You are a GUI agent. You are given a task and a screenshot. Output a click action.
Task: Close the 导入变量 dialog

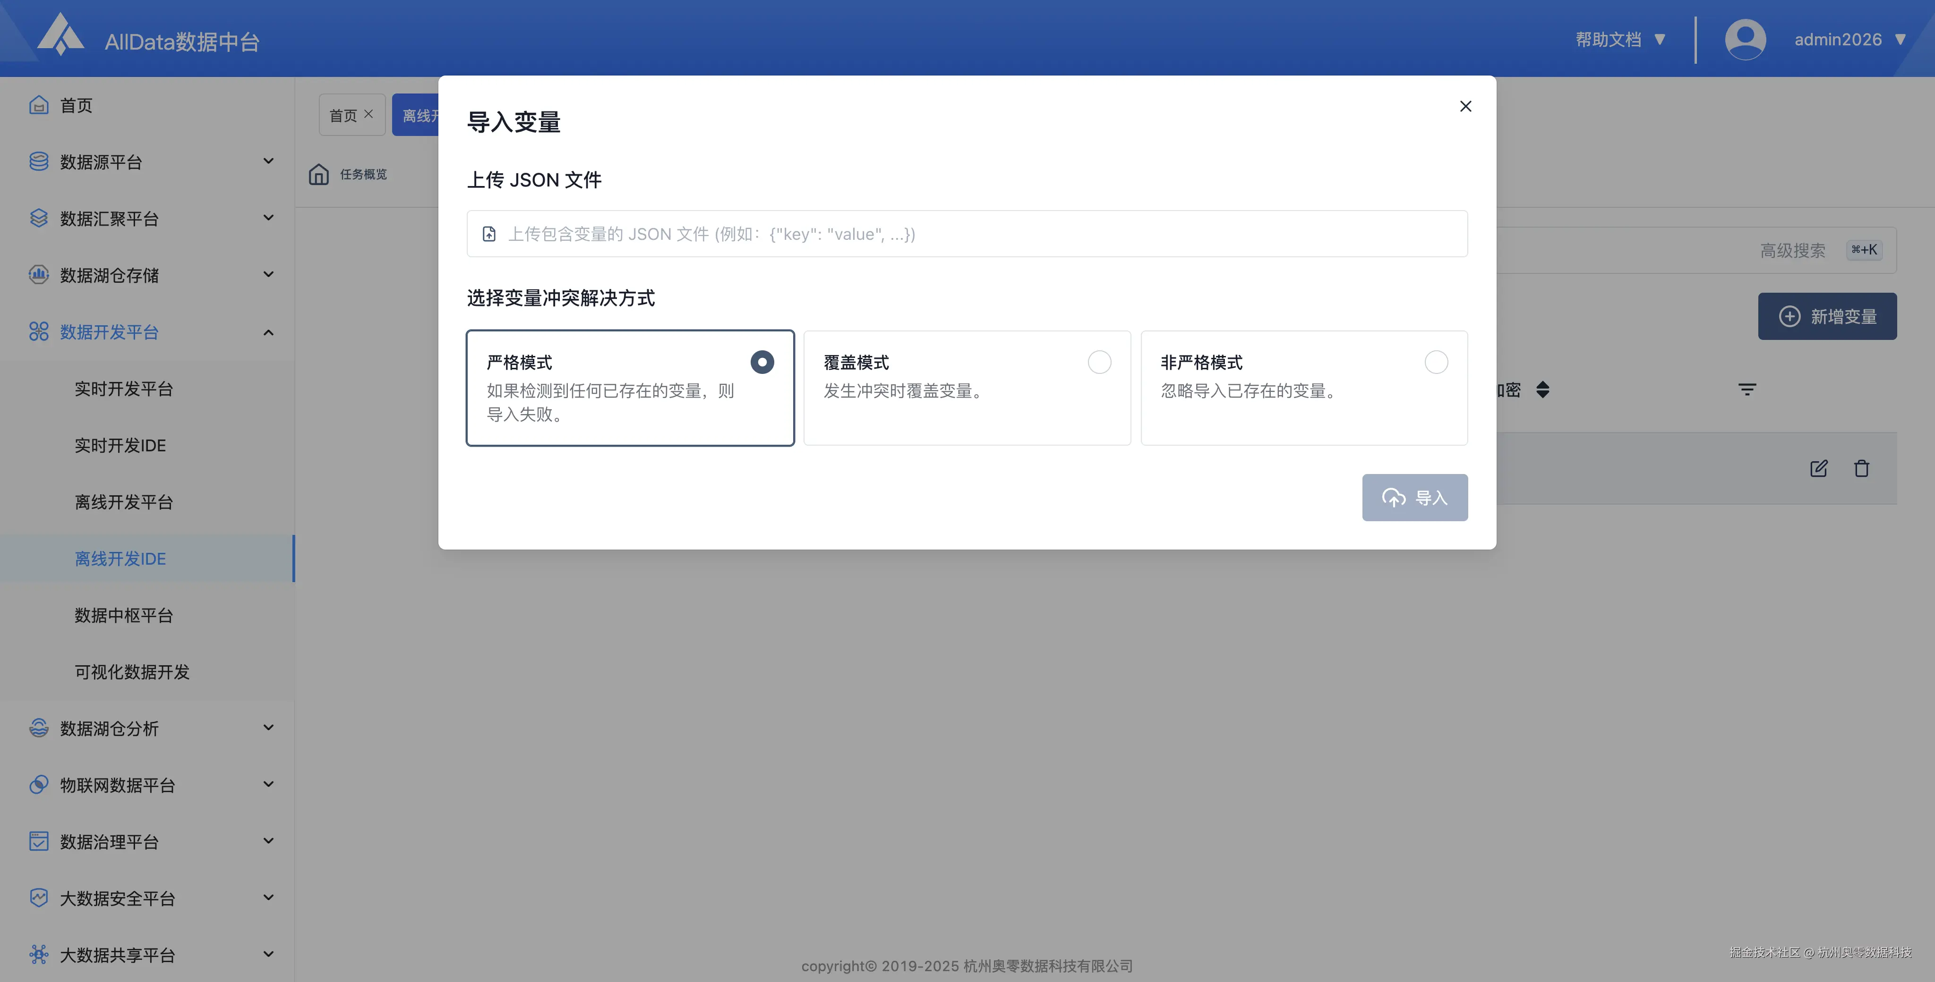(x=1465, y=106)
